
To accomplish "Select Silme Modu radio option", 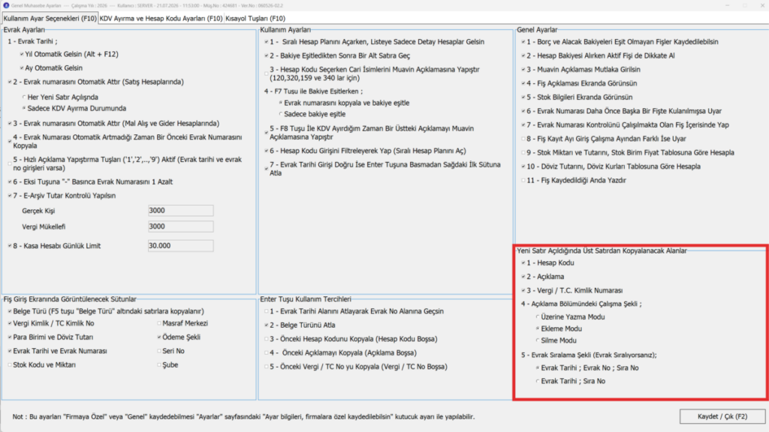I will (538, 340).
